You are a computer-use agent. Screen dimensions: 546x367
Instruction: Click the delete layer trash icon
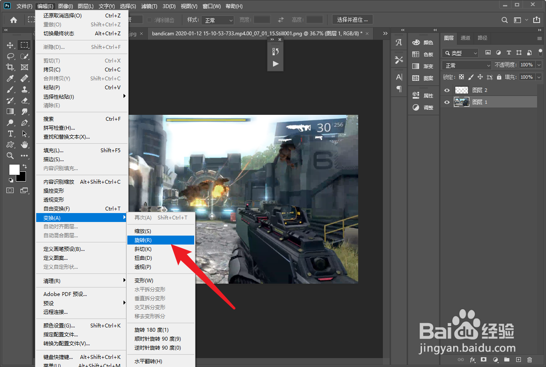530,360
